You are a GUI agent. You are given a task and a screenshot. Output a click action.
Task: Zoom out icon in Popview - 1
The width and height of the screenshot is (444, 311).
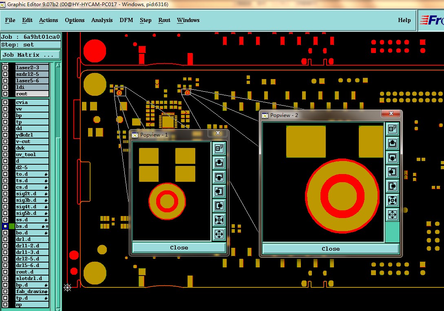(x=219, y=234)
